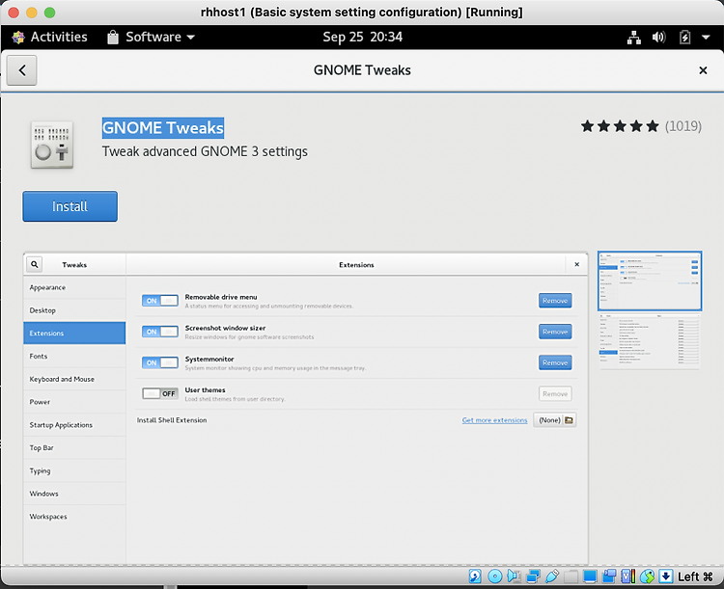
Task: Close the GNOME Tweaks details page
Action: pos(703,70)
